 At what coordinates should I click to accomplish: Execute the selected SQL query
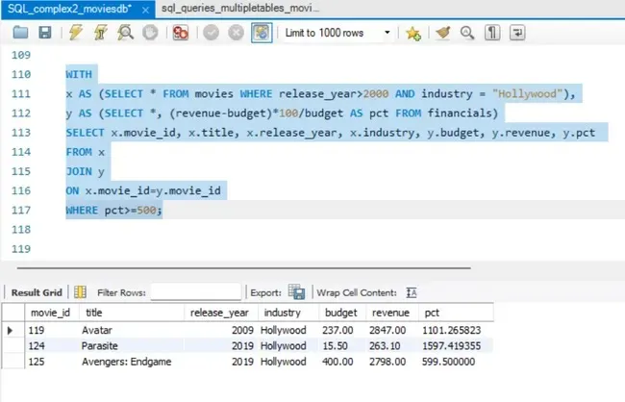point(75,33)
